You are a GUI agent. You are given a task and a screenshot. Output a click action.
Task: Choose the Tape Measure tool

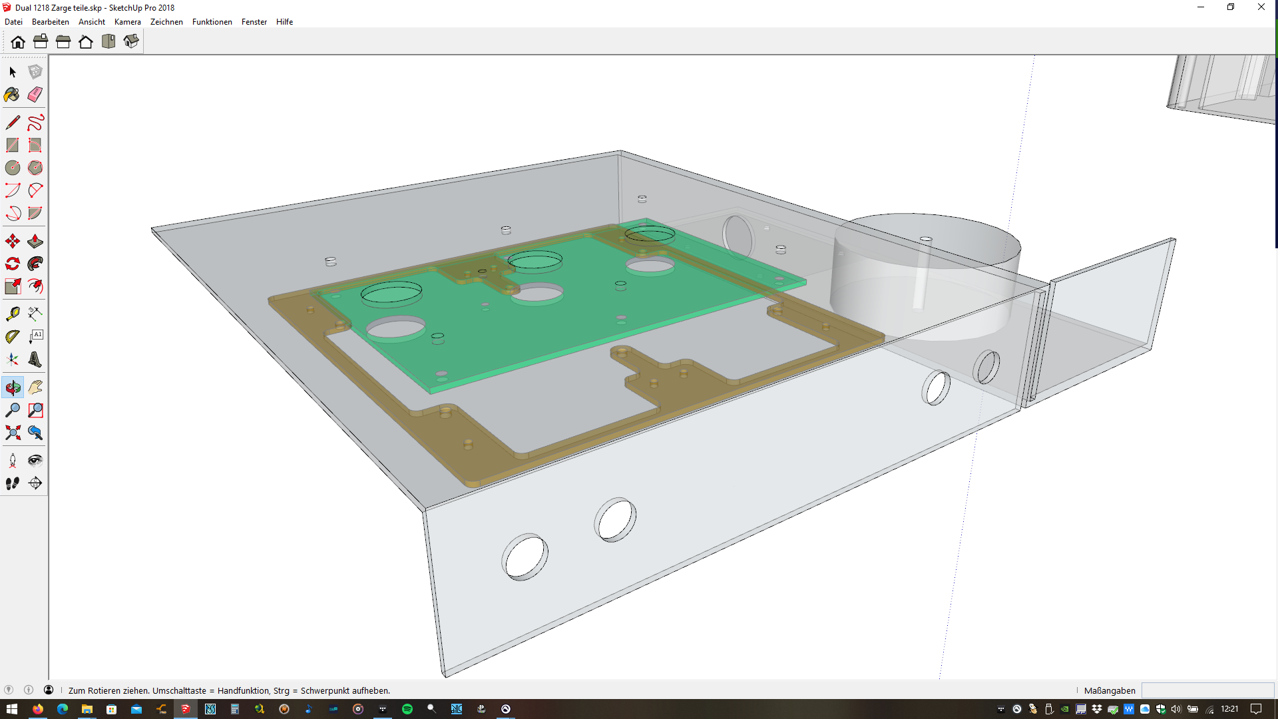(13, 314)
